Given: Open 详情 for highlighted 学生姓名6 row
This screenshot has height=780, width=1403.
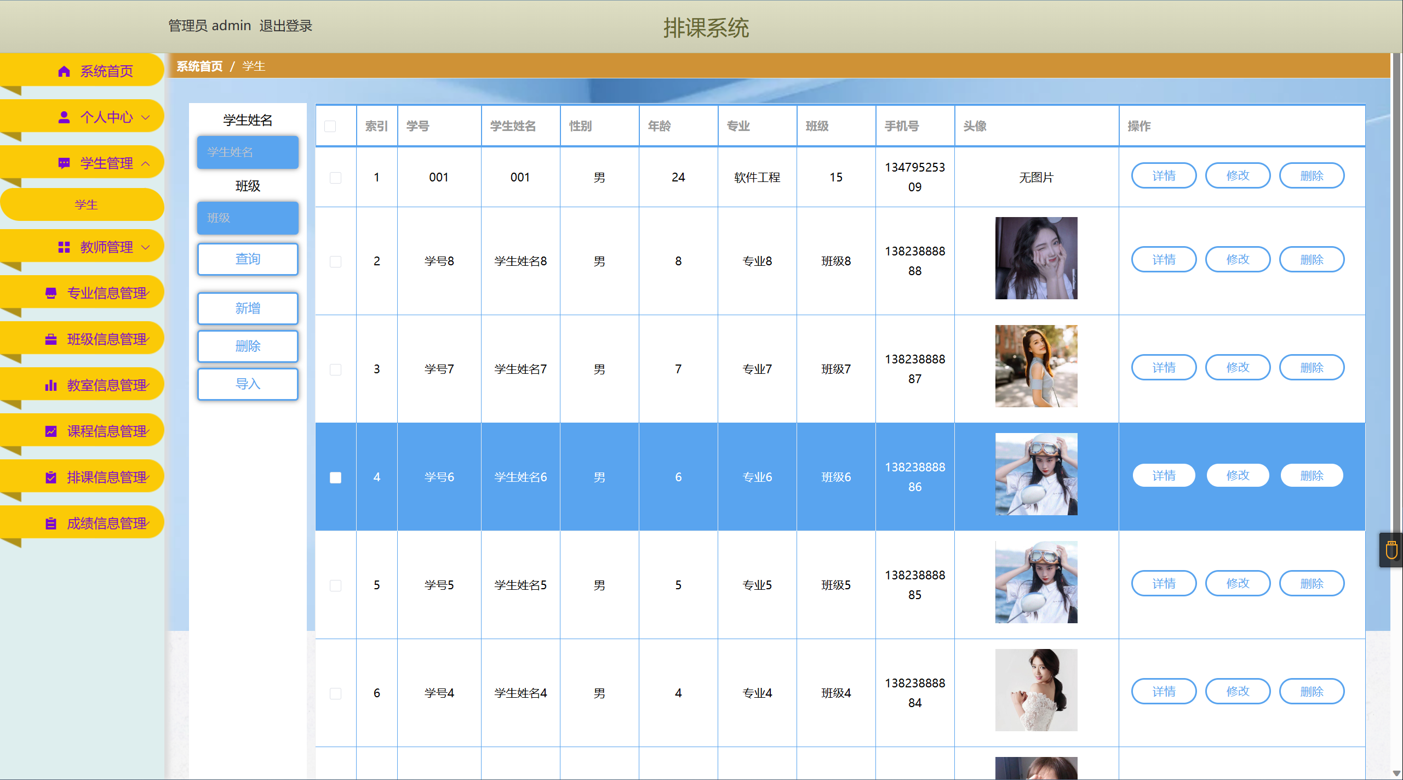Looking at the screenshot, I should pyautogui.click(x=1164, y=476).
